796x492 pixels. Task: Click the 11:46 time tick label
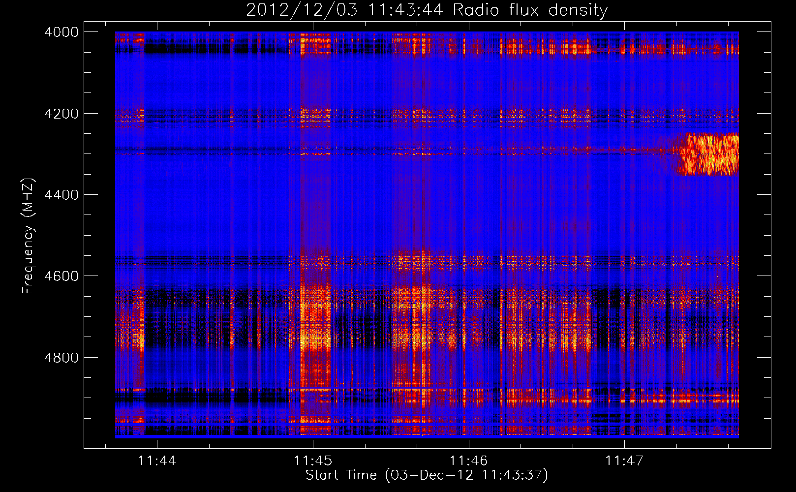(x=468, y=461)
